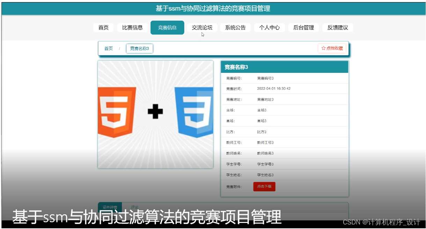Click the 竞赛附件: field label
This screenshot has height=229, width=426.
coord(234,187)
